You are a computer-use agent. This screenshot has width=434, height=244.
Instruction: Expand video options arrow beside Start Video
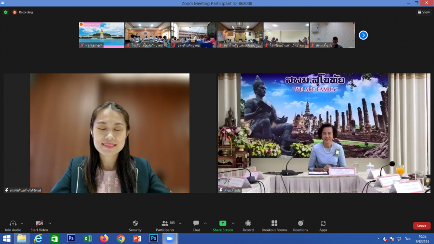tap(50, 223)
